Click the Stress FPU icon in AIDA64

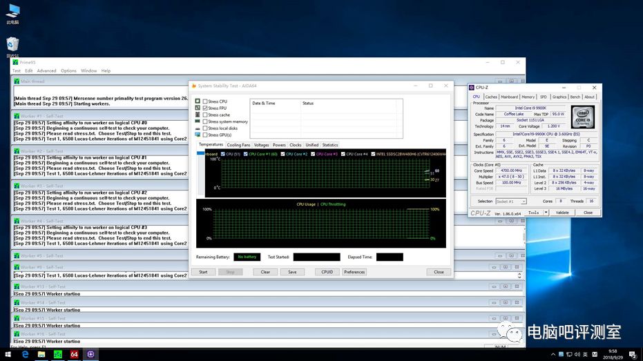[198, 108]
